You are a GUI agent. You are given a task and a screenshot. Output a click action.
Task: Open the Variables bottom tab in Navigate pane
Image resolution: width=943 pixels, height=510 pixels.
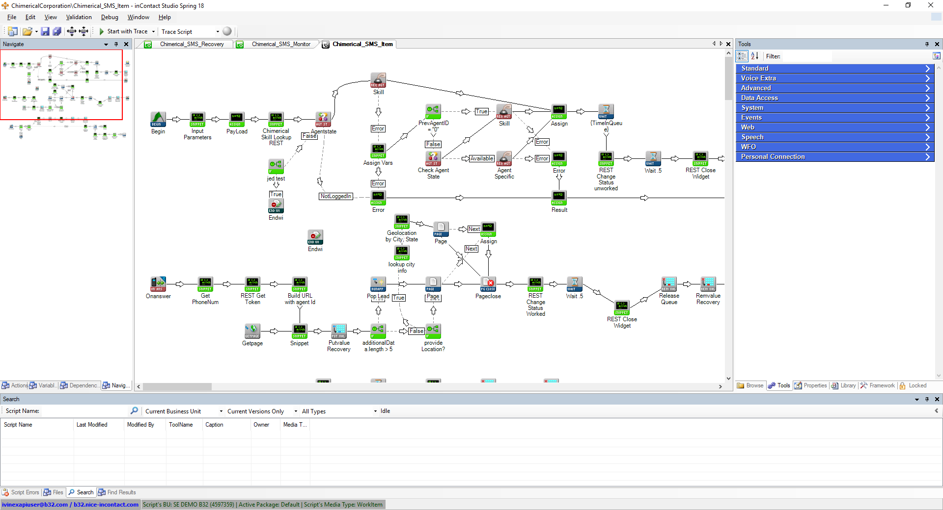[43, 385]
